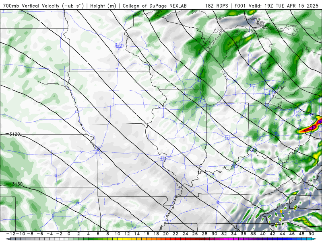Click the '38' color scale value
Viewport: 322px width, 241px height.
tap(253, 234)
